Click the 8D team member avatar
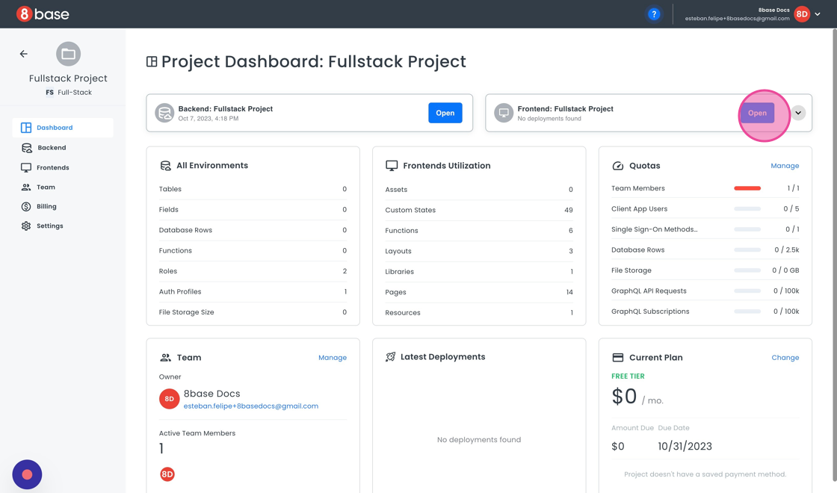This screenshot has height=493, width=837. pos(167,474)
